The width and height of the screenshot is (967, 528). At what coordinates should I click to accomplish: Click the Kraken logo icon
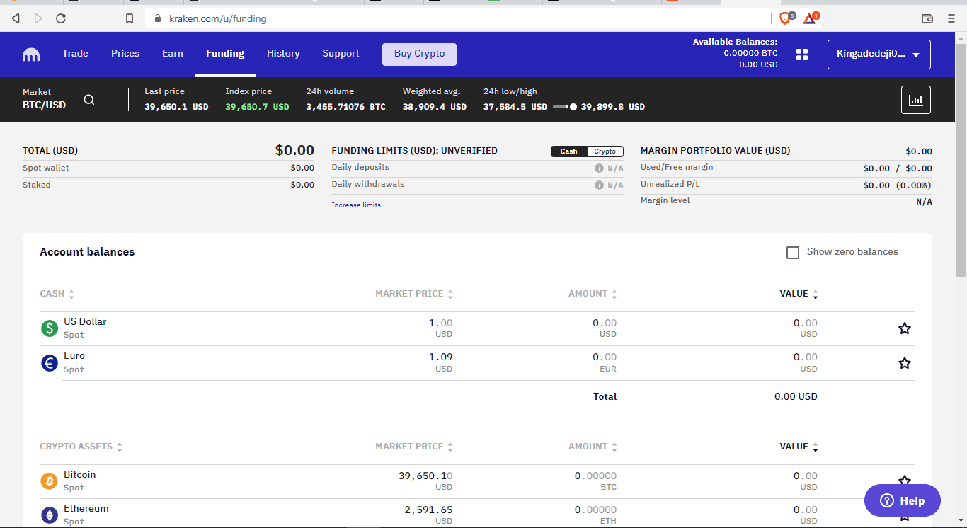click(31, 54)
